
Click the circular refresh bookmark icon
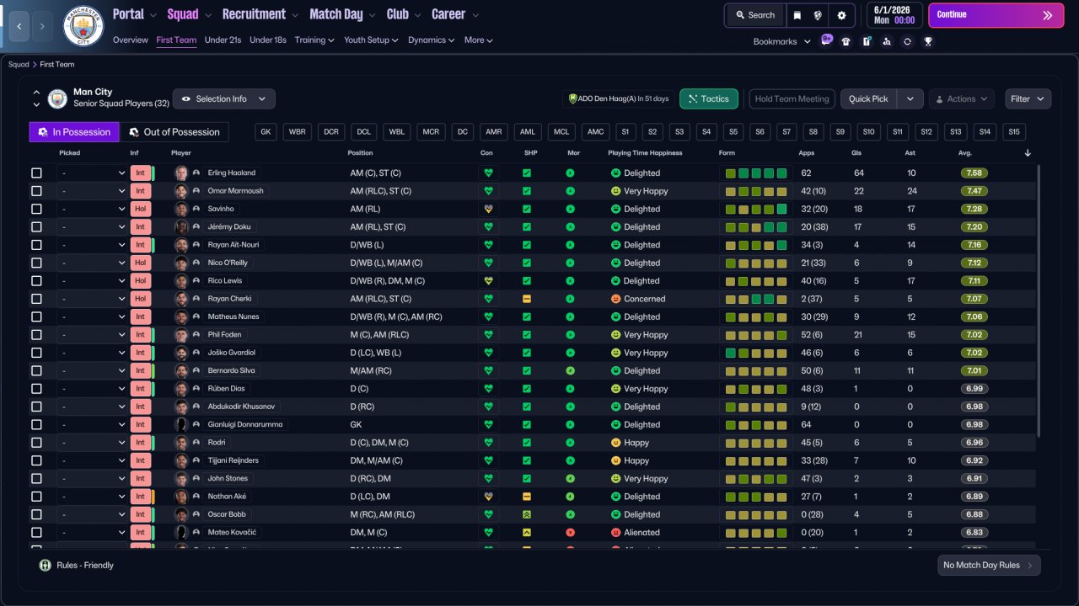[907, 41]
